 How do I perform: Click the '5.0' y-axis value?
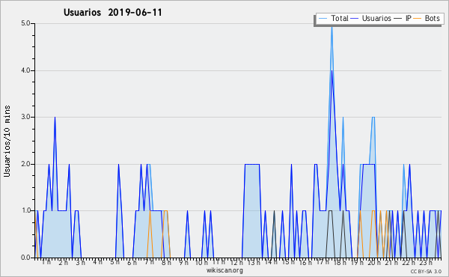coord(25,23)
